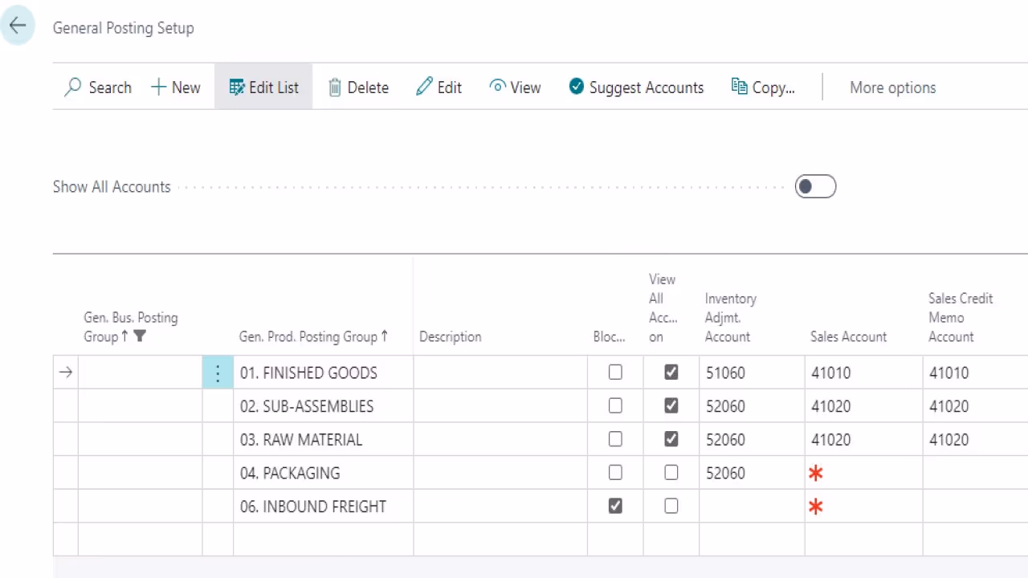Check Blocked for 01. FINISHED GOODS
Viewport: 1028px width, 578px height.
click(x=615, y=372)
